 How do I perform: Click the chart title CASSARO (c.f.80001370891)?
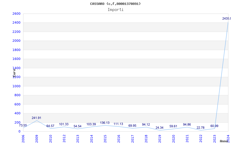tap(115, 4)
